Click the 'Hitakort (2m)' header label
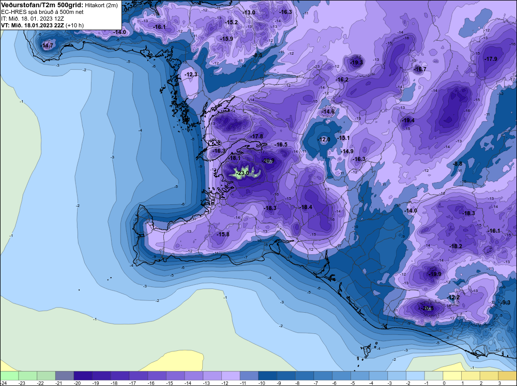Screen dimensions: 517x386 pyautogui.click(x=101, y=5)
